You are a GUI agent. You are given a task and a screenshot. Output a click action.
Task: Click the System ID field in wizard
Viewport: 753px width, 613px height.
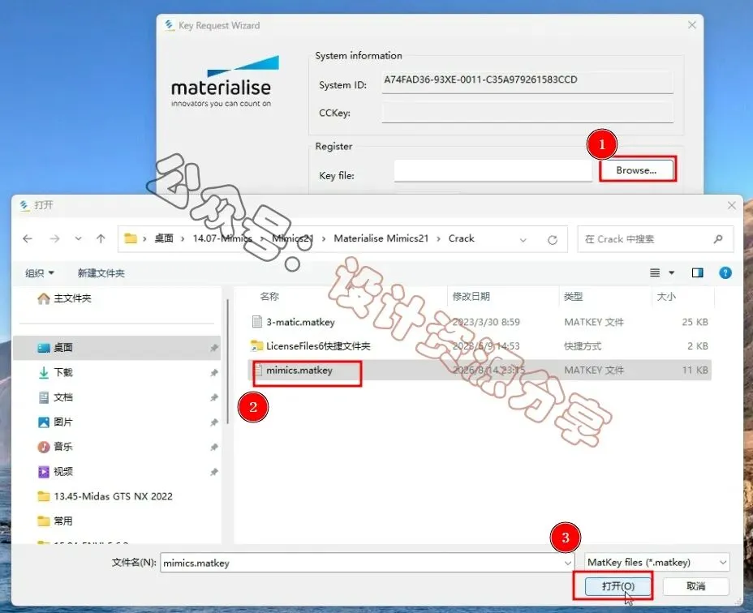pyautogui.click(x=527, y=81)
